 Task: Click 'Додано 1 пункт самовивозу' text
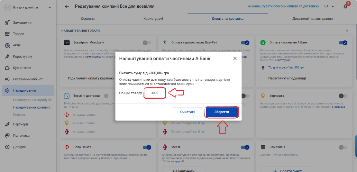pyautogui.click(x=279, y=155)
